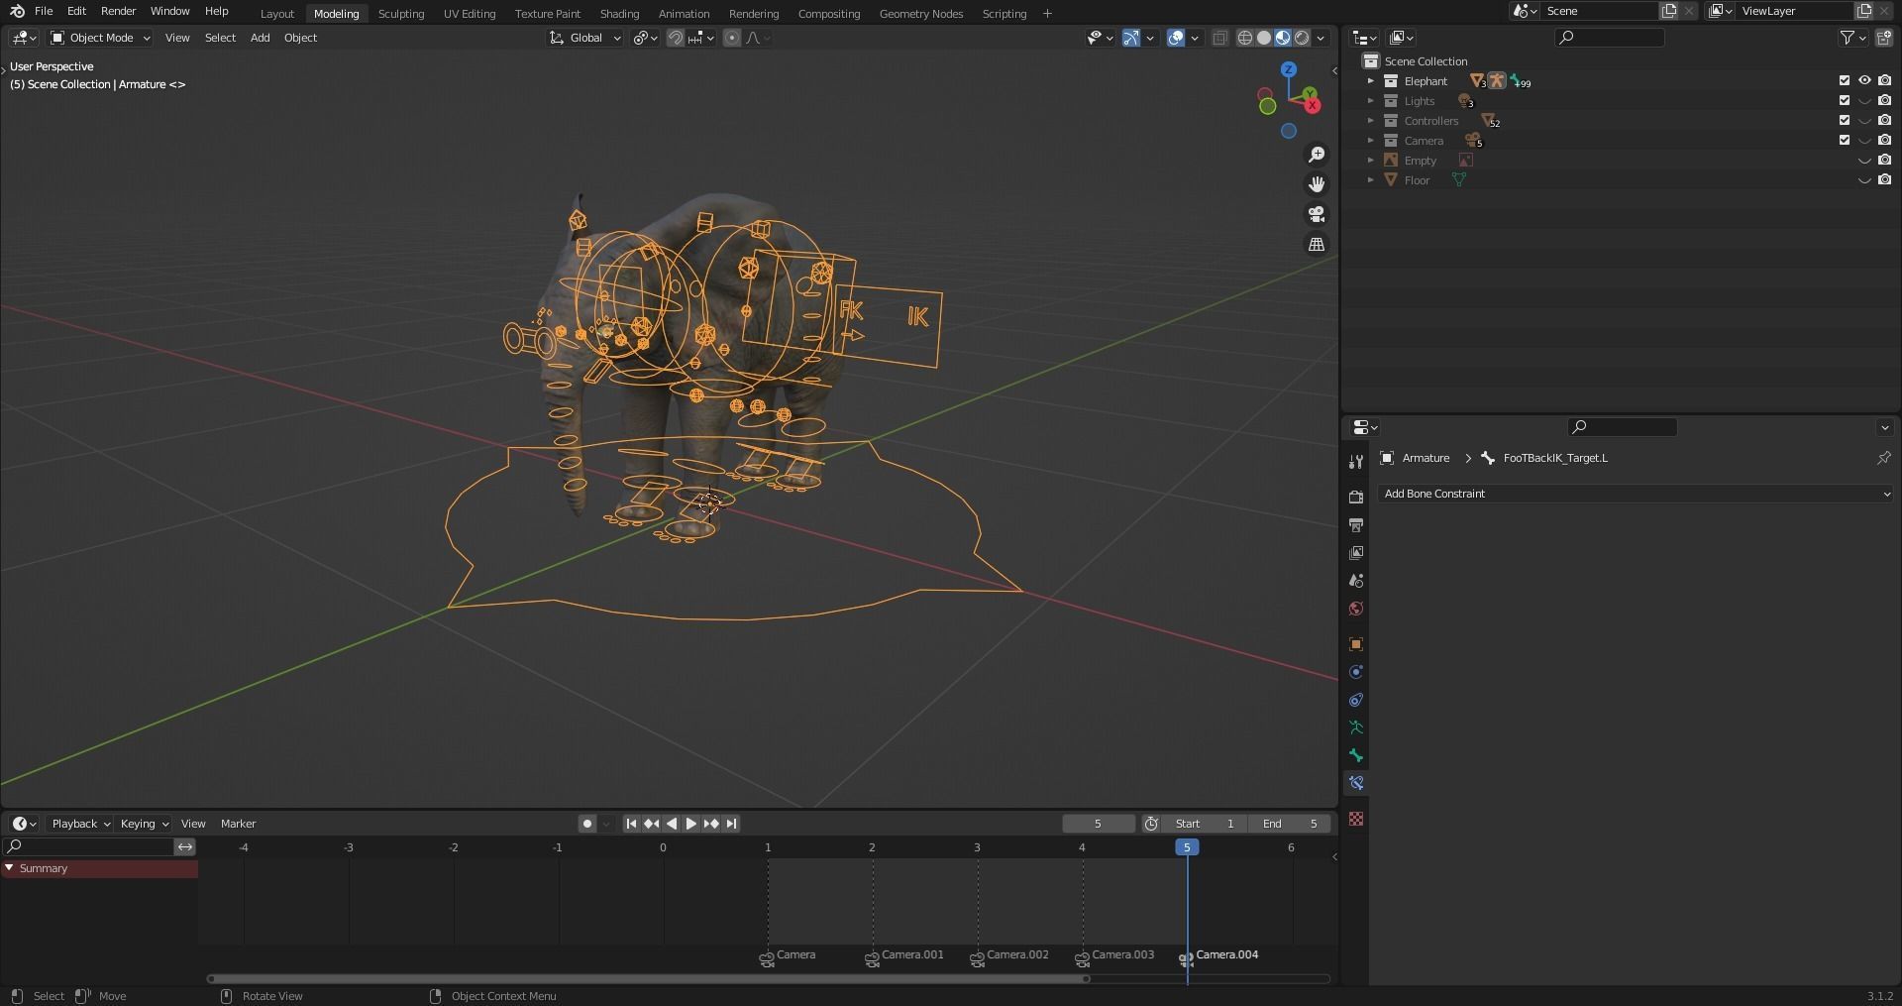Click the current frame number field
This screenshot has width=1902, height=1006.
(1098, 824)
